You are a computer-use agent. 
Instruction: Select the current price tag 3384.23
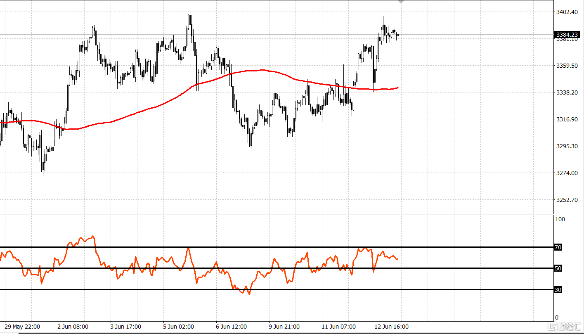(x=567, y=35)
